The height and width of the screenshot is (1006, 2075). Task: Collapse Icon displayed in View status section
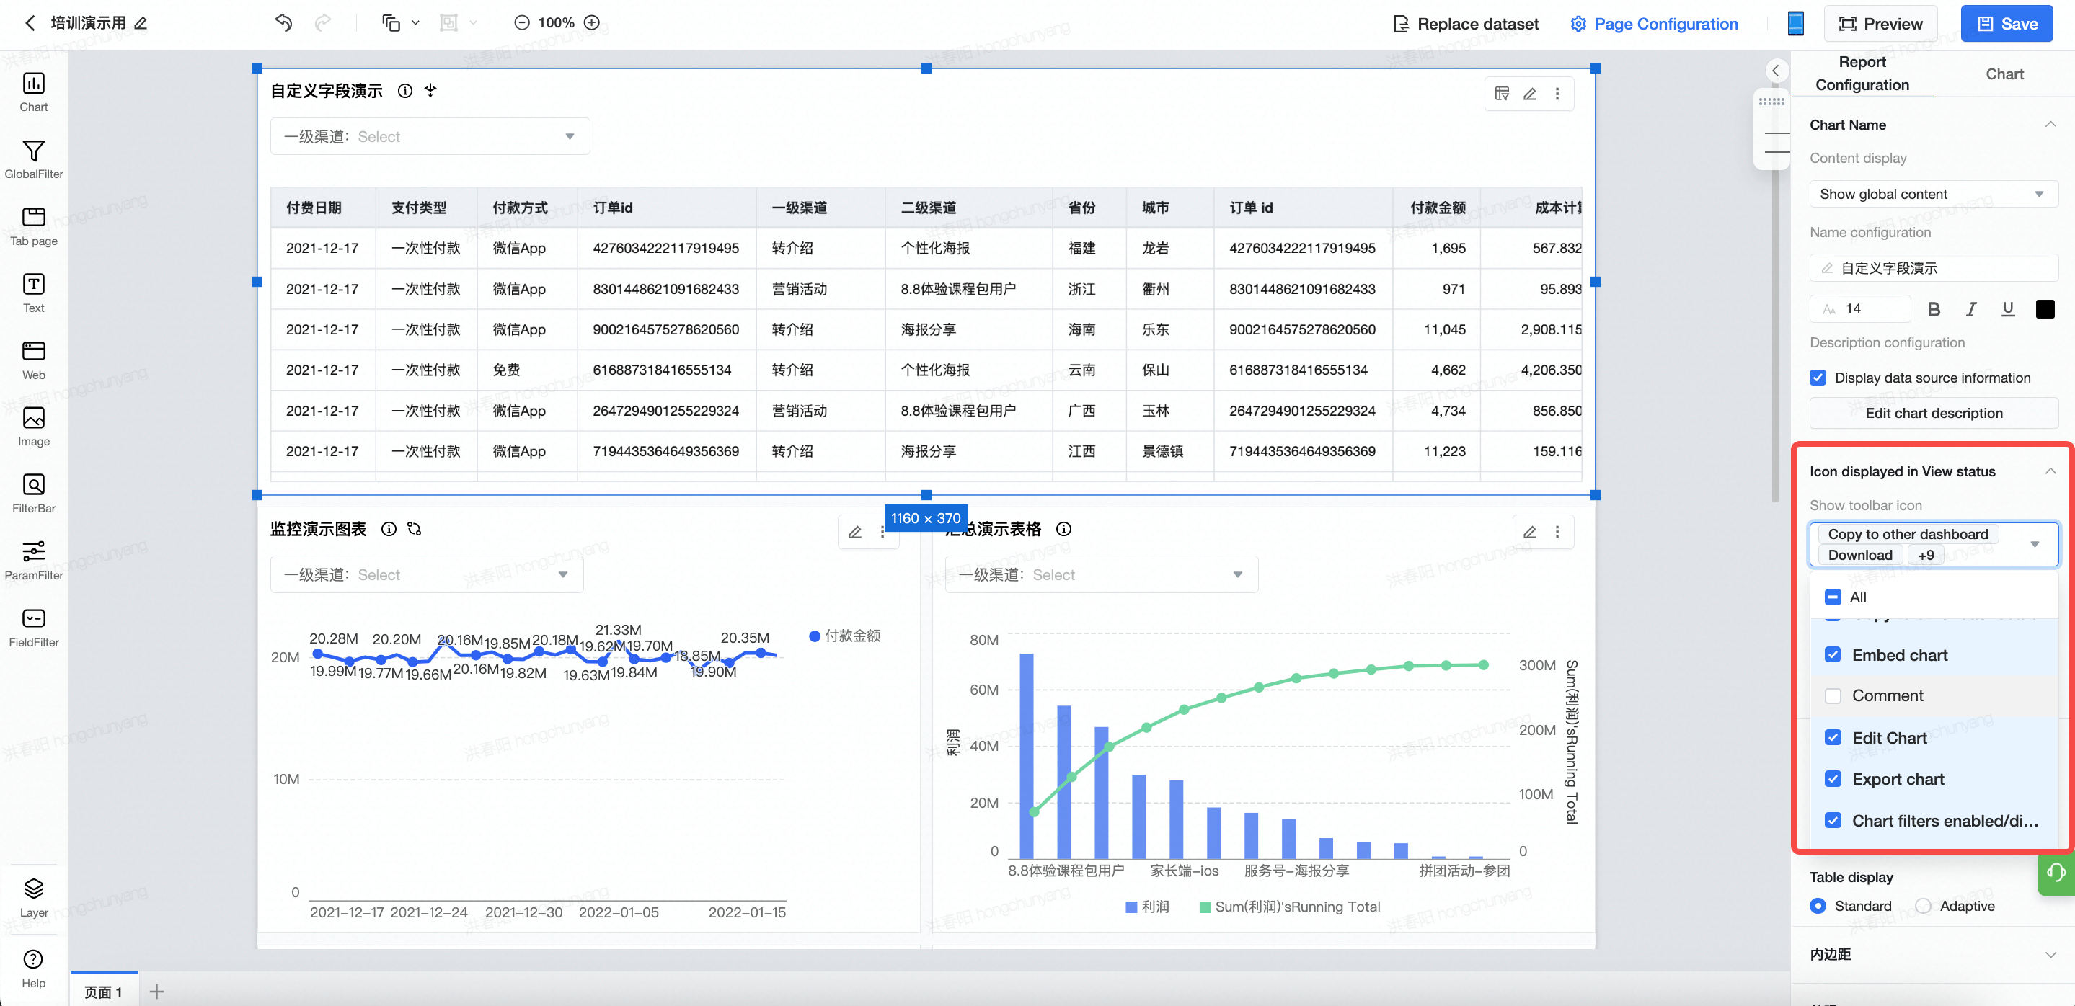2050,471
